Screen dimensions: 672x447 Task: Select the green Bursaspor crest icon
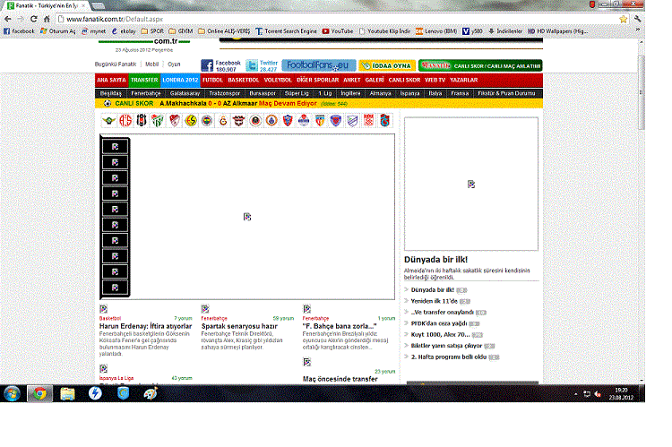pyautogui.click(x=158, y=120)
